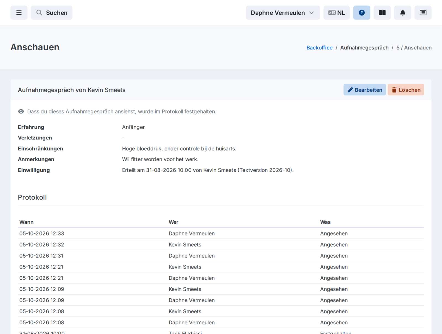Click the magnifying glass search icon
Screen dimensions: 442x334
point(39,13)
